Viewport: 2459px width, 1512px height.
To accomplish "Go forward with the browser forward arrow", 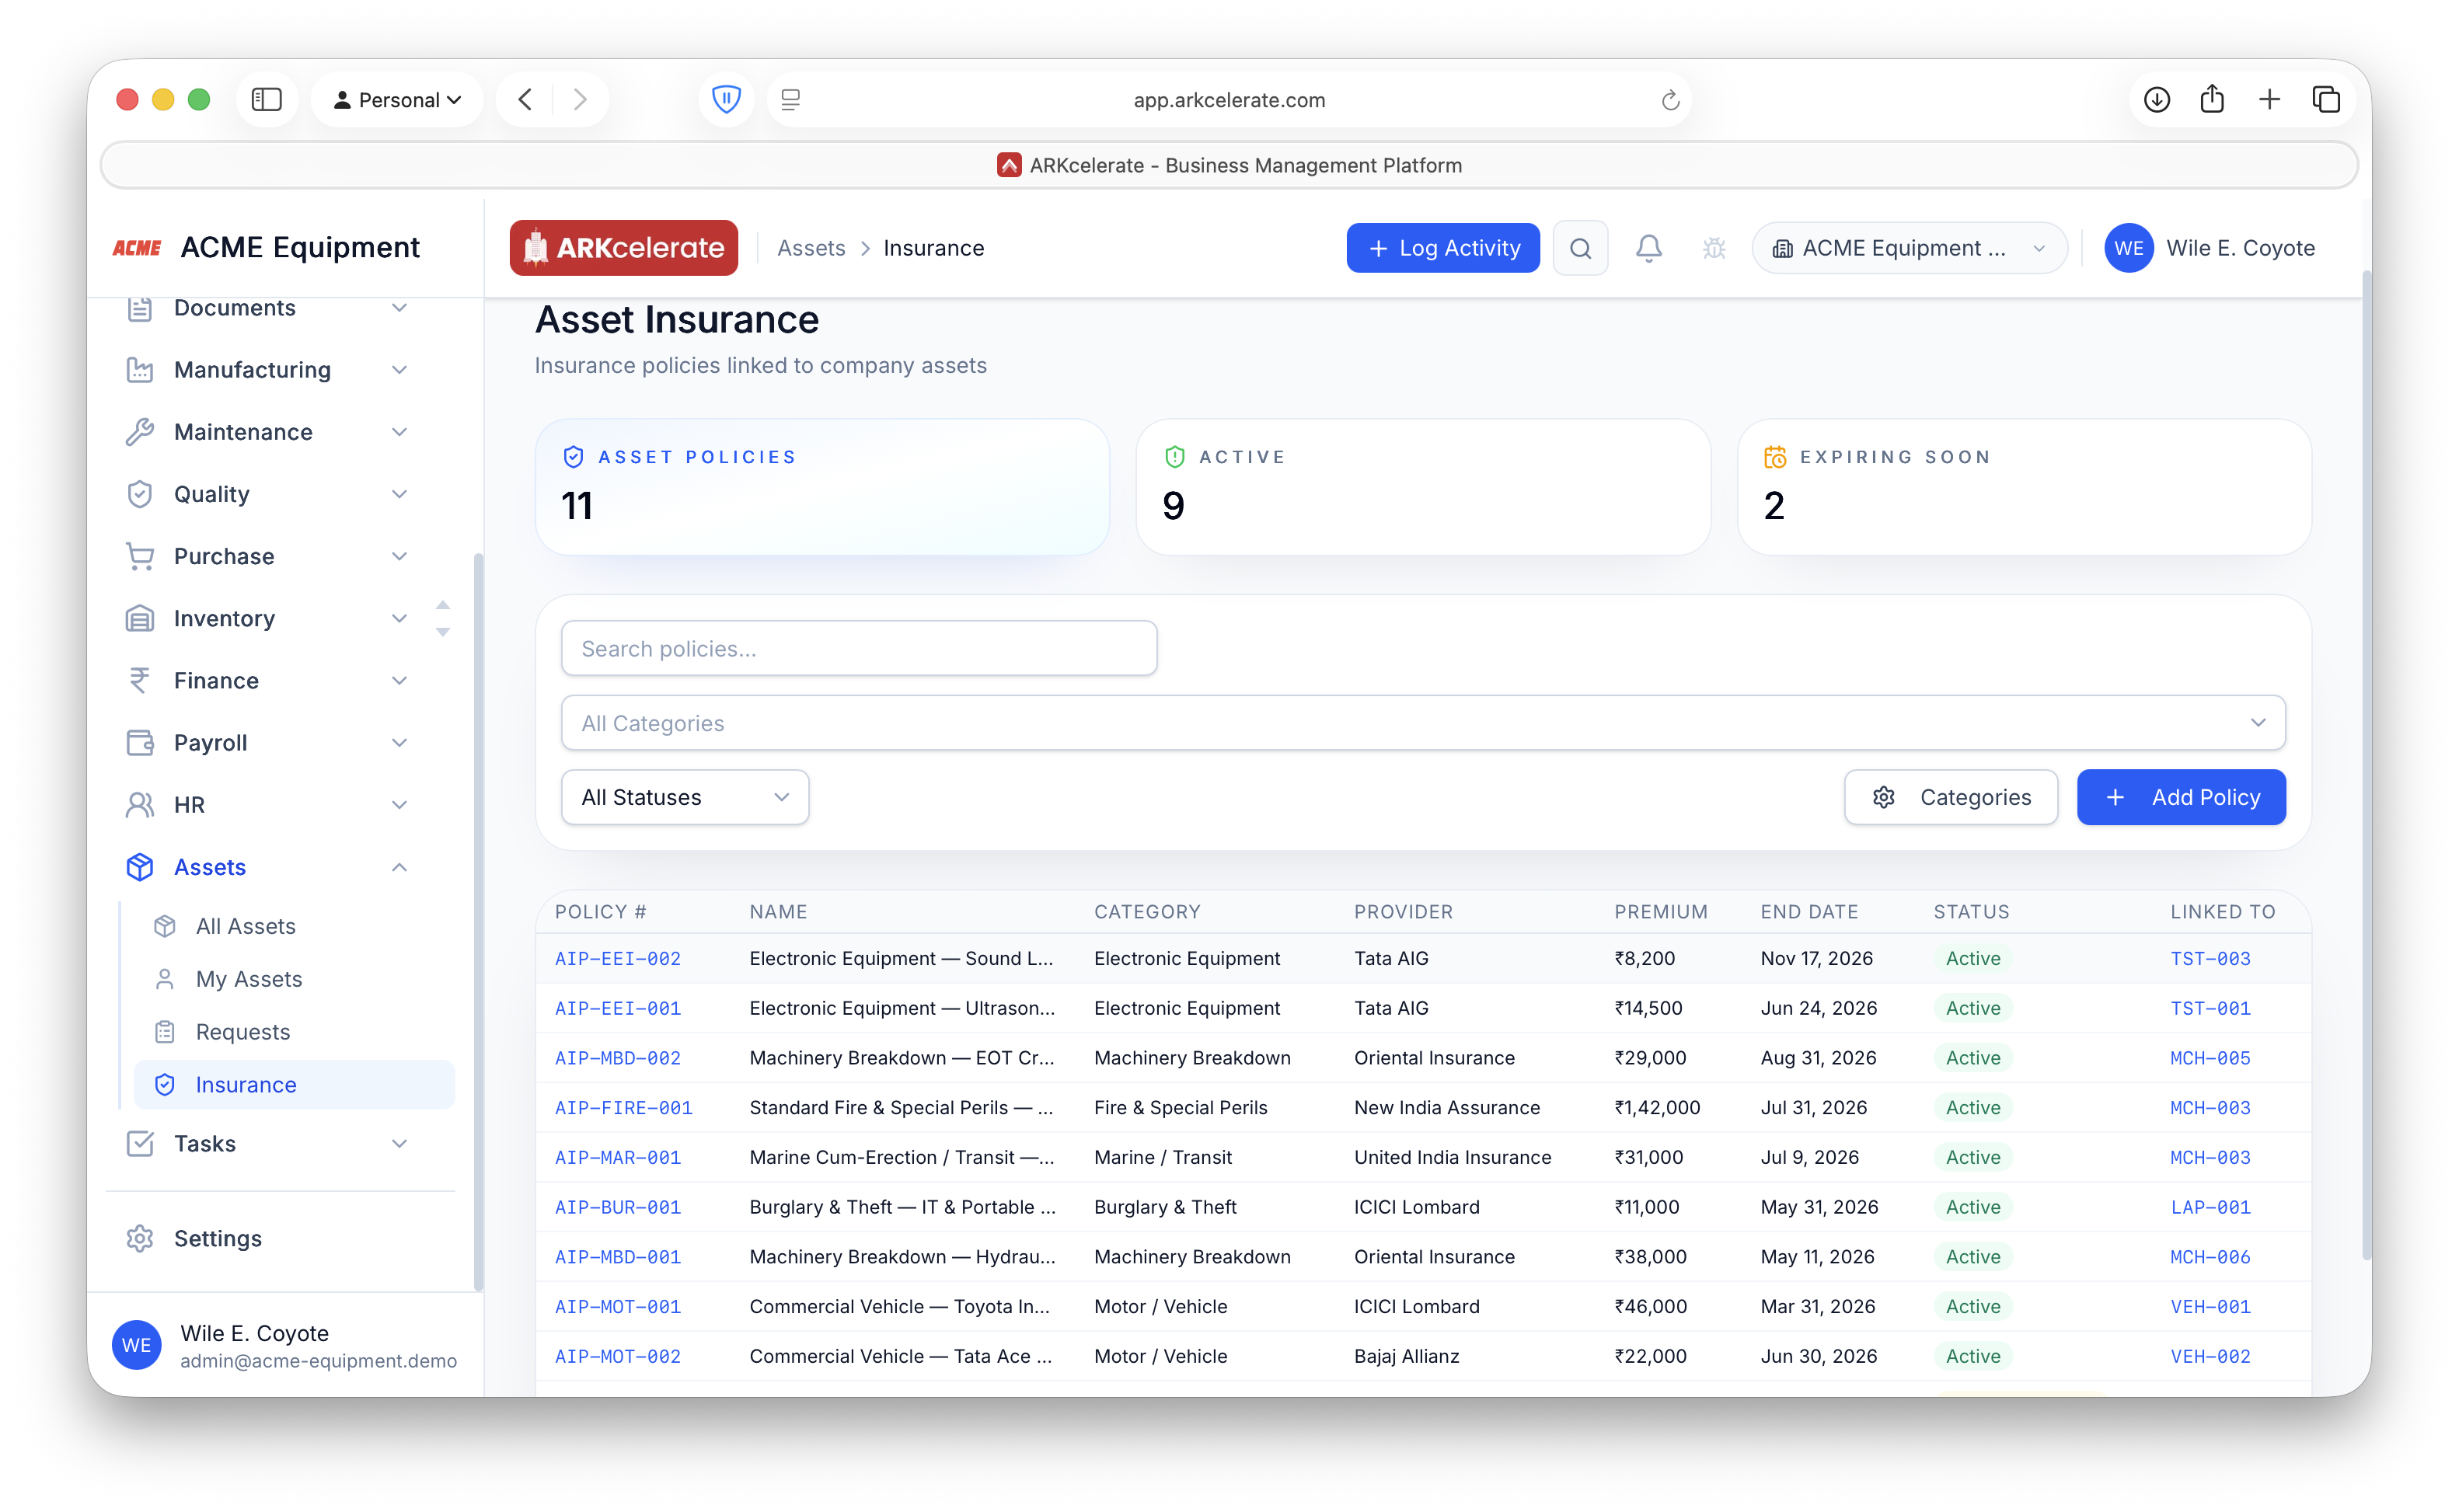I will [580, 99].
